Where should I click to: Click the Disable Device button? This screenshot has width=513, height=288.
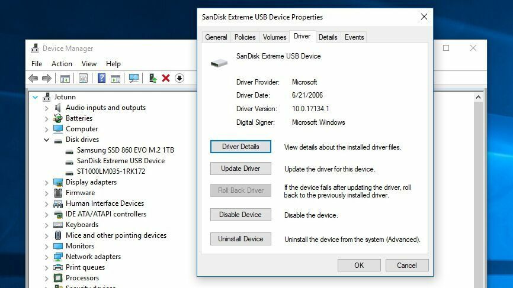(241, 215)
